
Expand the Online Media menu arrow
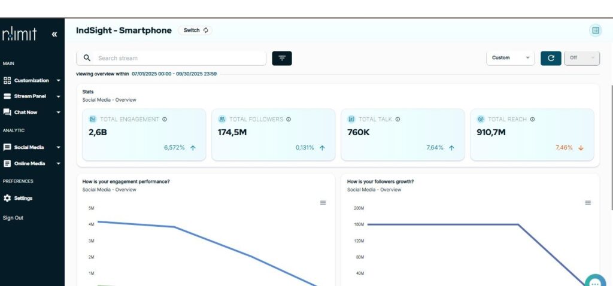[59, 164]
